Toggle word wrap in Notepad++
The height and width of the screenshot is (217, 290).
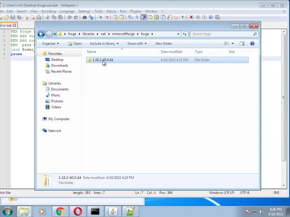tap(130, 17)
